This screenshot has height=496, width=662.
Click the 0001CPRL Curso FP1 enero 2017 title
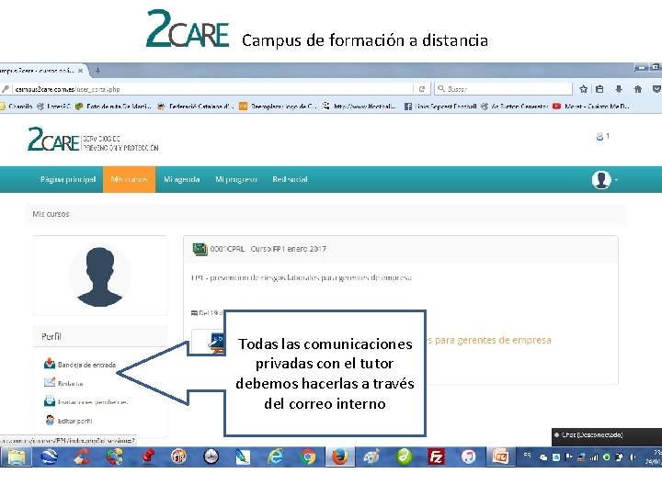[x=268, y=249]
